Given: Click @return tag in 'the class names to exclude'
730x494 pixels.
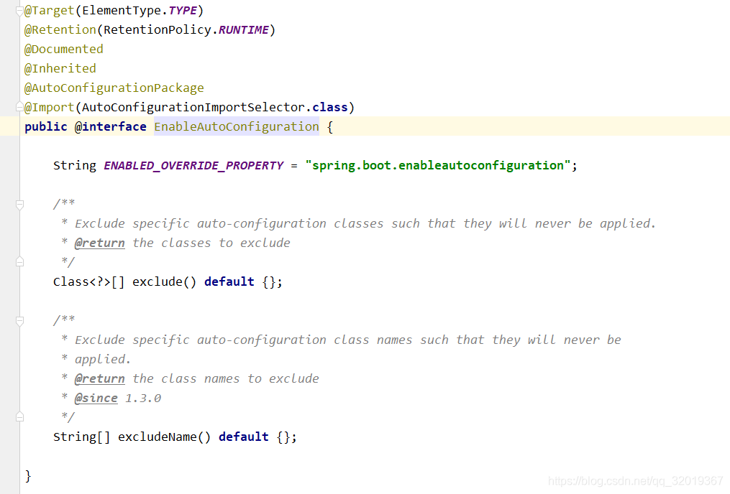Looking at the screenshot, I should coord(100,378).
